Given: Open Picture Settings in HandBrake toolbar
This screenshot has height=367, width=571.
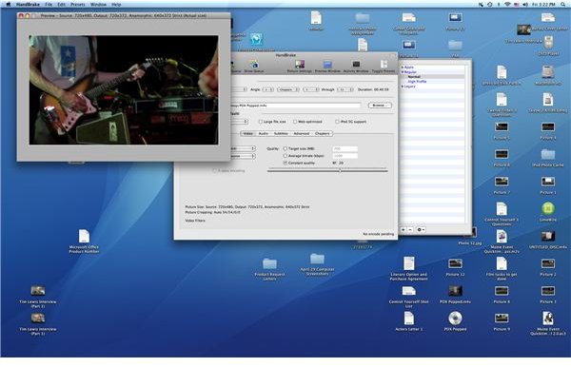Looking at the screenshot, I should point(300,67).
